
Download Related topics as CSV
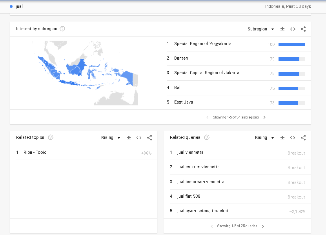pos(128,137)
